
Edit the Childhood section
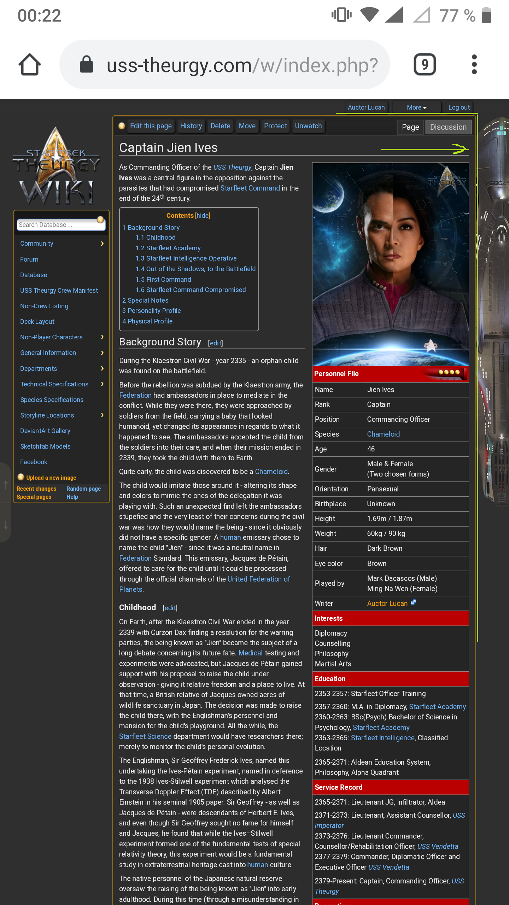coord(170,608)
